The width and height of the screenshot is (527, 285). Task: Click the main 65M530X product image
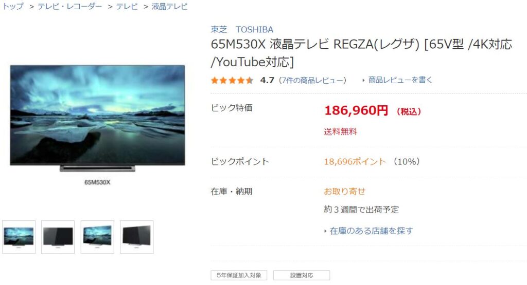point(97,118)
